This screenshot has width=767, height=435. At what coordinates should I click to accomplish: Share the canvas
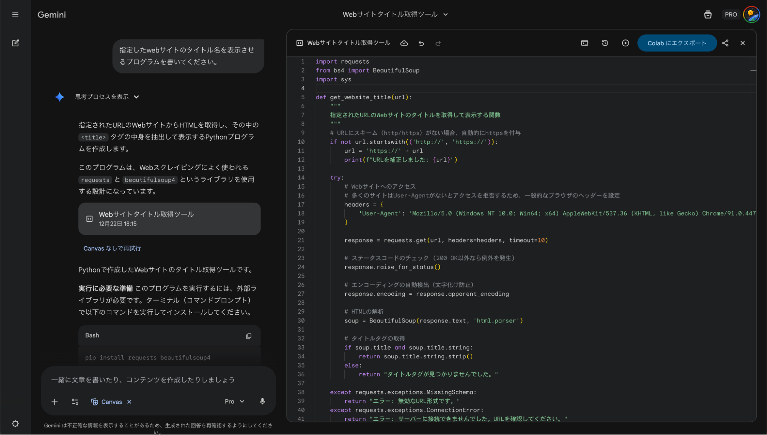(725, 43)
